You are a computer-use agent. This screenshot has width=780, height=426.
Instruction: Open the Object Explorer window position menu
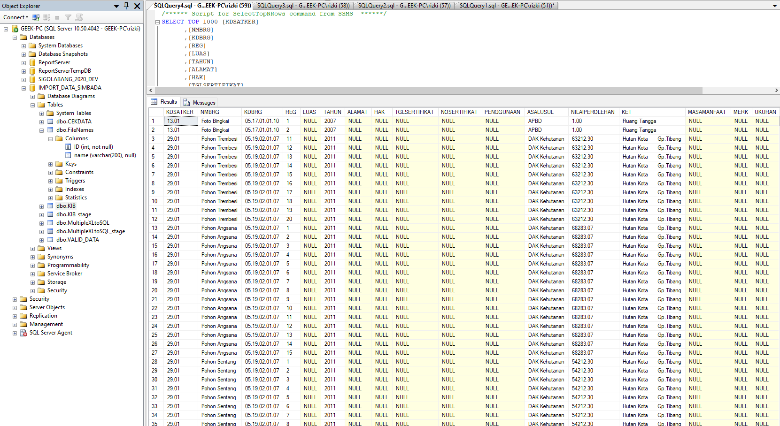[x=116, y=6]
